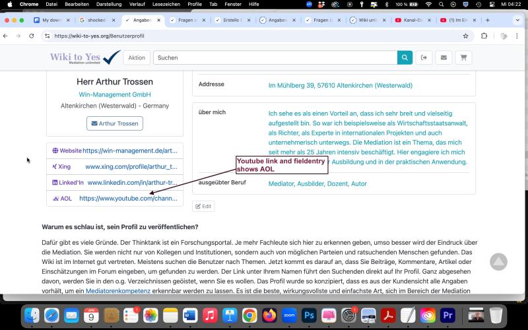Open the Darstellung menu

click(x=108, y=4)
